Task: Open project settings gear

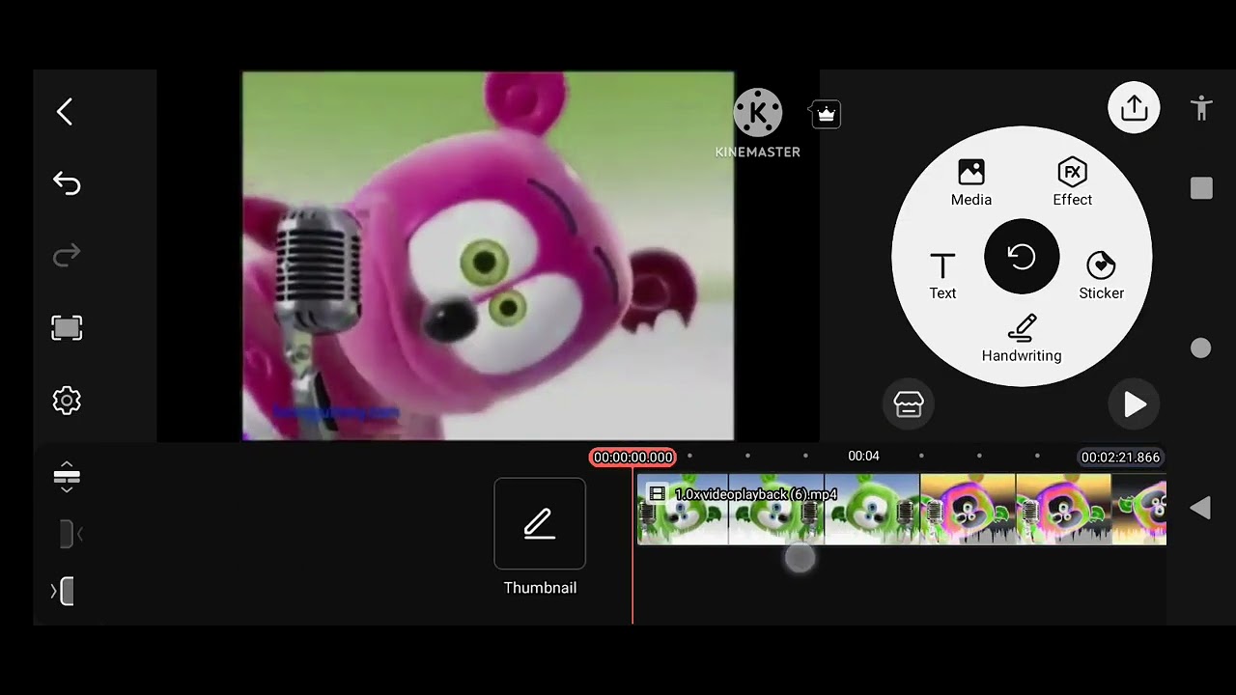Action: 67,401
